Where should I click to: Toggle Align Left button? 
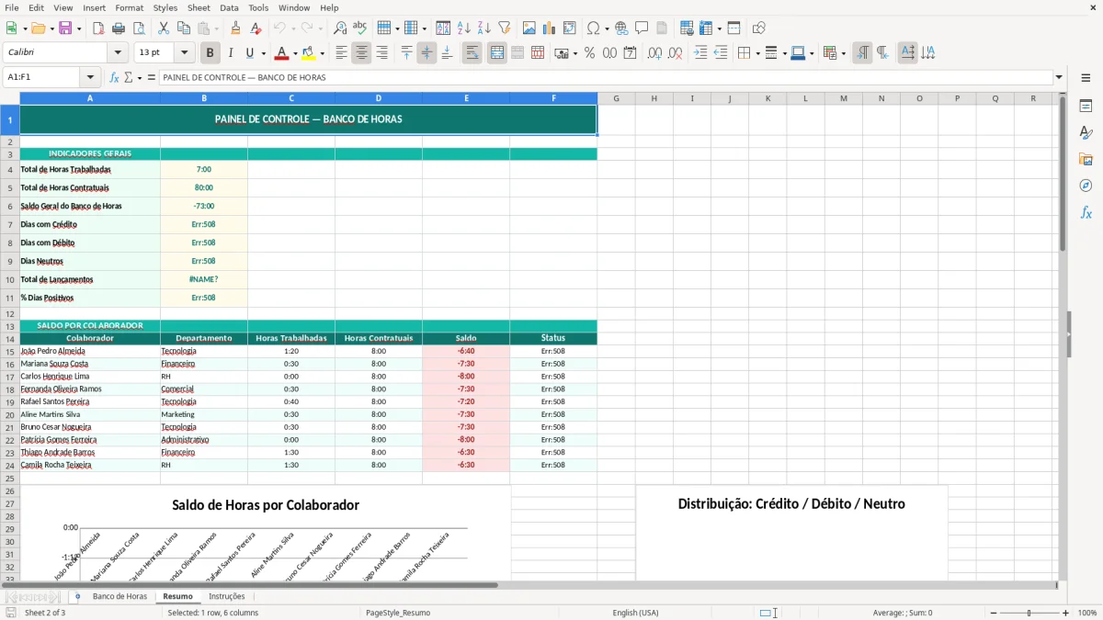pos(341,53)
